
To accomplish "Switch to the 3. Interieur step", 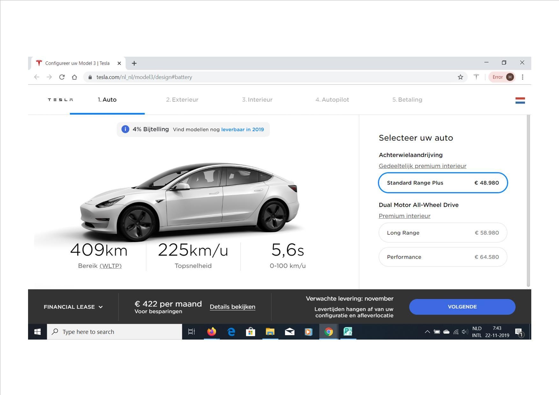I will pyautogui.click(x=257, y=100).
